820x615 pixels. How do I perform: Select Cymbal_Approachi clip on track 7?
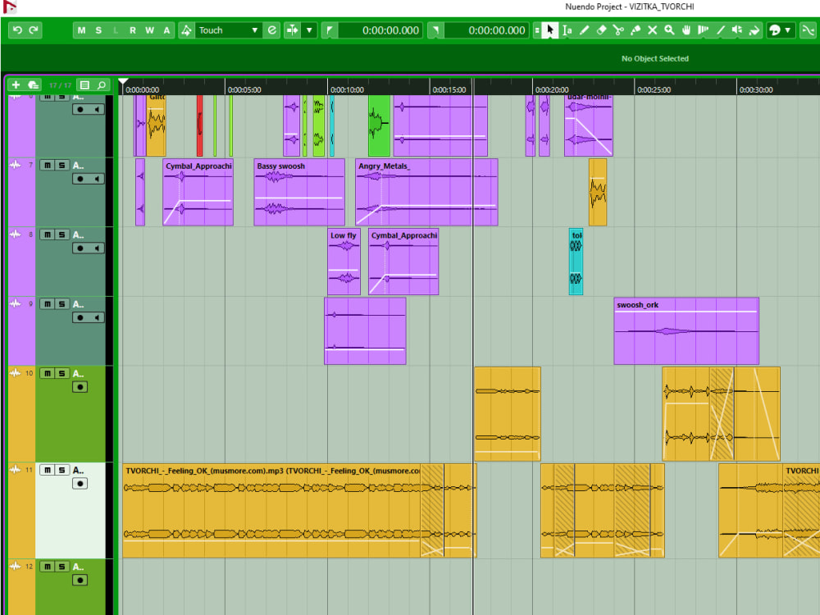[198, 192]
